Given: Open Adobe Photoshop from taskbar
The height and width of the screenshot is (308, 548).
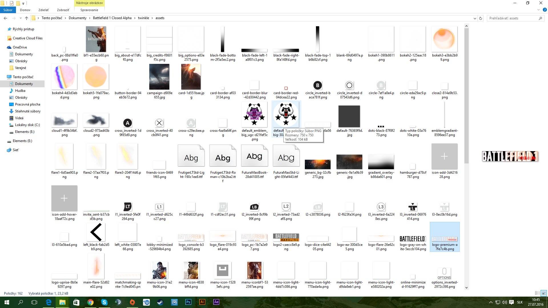Looking at the screenshot, I should [188, 302].
